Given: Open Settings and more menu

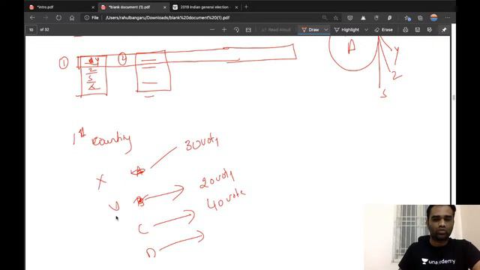Looking at the screenshot, I should coord(447,18).
